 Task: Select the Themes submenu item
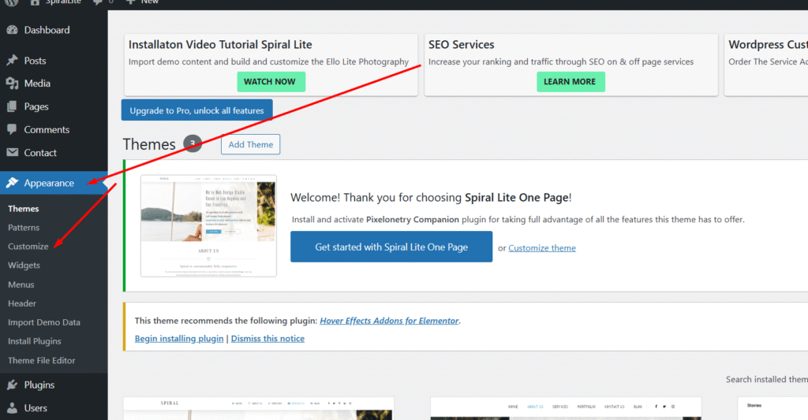(x=23, y=209)
